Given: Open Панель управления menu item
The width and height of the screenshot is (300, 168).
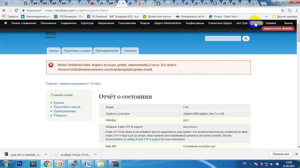Looking at the screenshot, I should tap(24, 23).
